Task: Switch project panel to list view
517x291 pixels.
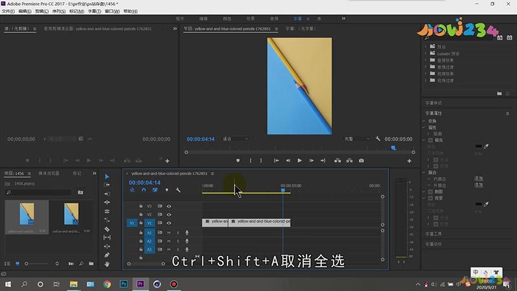Action: [x=7, y=264]
